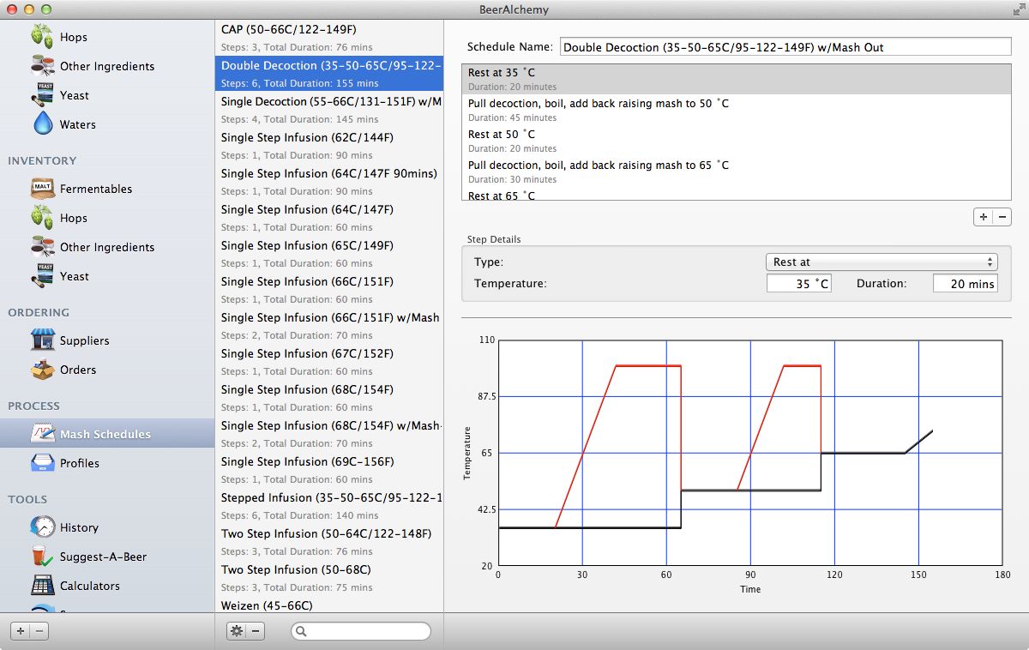Image resolution: width=1029 pixels, height=650 pixels.
Task: Focus the search field below the schedule list
Action: (x=361, y=631)
